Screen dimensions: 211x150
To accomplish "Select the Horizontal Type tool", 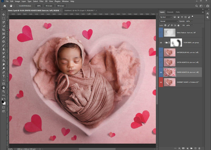I will 4,76.
